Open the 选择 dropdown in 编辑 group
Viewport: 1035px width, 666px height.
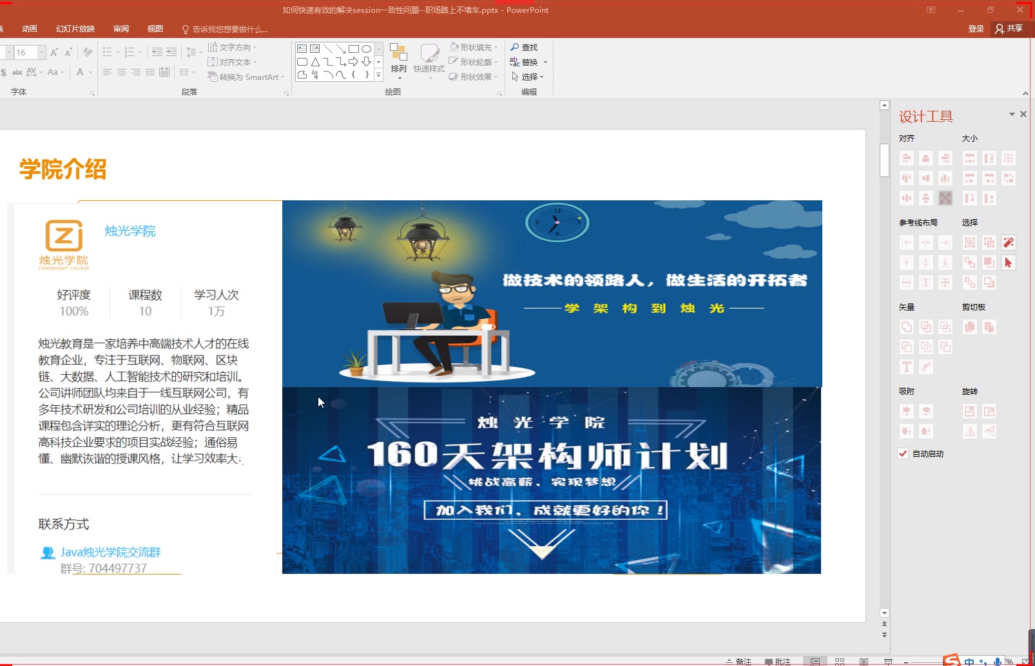click(528, 77)
